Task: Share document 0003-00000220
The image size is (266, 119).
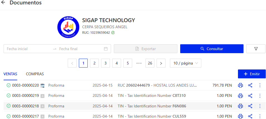Action: [x=250, y=85]
